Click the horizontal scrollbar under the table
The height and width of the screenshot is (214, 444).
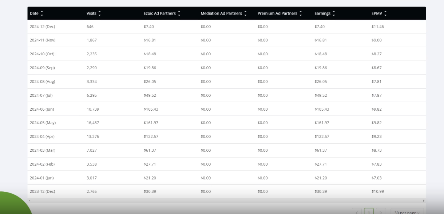tap(226, 201)
